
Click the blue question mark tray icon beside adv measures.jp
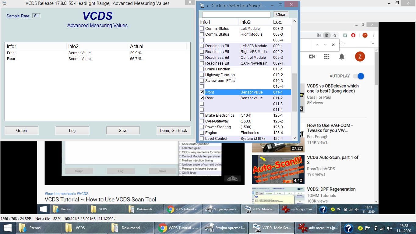tap(348, 228)
